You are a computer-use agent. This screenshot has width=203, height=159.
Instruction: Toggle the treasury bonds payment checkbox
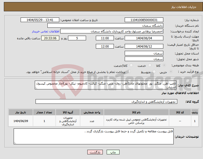[129, 71]
